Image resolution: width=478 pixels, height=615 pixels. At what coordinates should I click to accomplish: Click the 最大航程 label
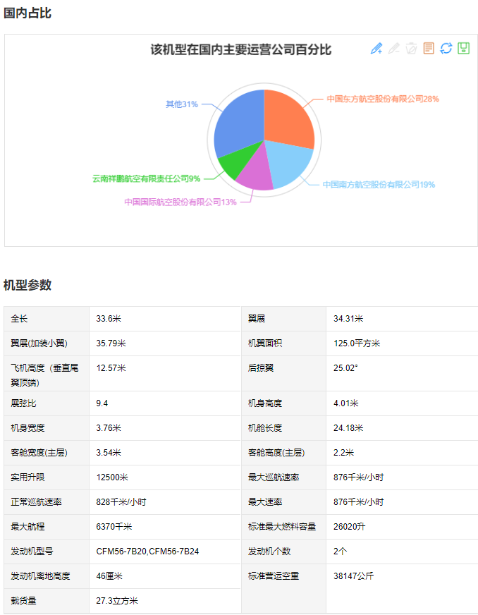point(27,527)
